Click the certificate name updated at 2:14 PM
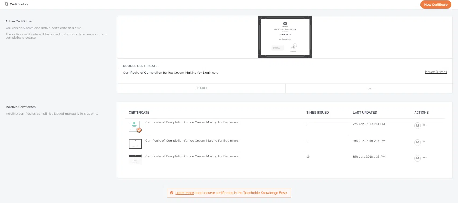This screenshot has width=458, height=203. [192, 141]
